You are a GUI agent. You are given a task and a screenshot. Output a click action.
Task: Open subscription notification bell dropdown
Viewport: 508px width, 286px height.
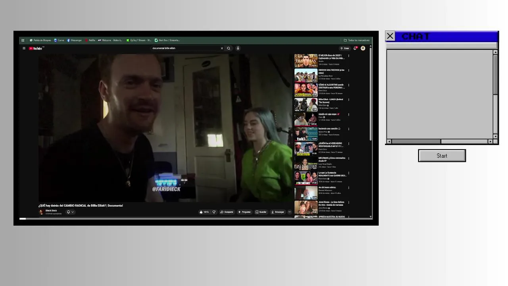point(70,212)
